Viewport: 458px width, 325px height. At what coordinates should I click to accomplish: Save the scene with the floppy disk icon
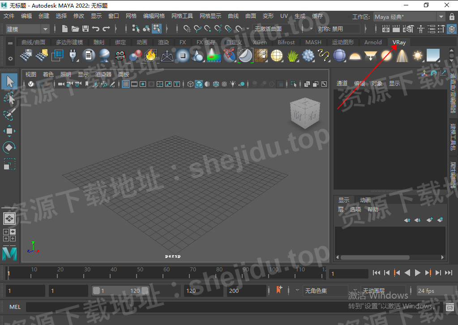point(86,29)
